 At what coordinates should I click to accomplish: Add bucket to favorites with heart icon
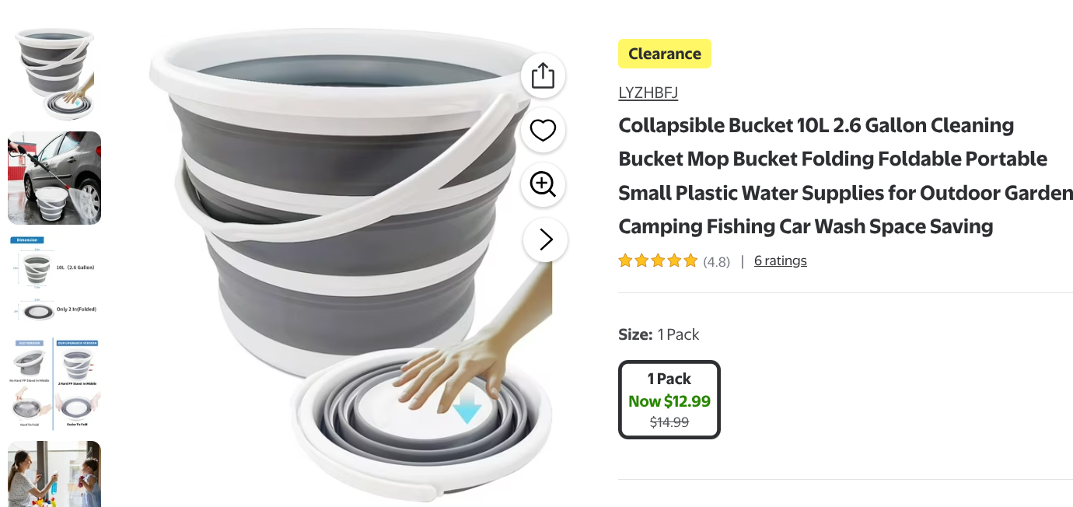tap(543, 131)
